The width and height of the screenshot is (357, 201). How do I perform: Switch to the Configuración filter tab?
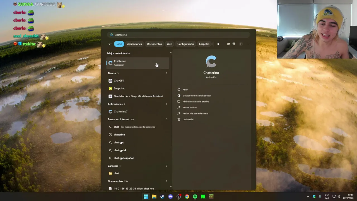coord(185,44)
